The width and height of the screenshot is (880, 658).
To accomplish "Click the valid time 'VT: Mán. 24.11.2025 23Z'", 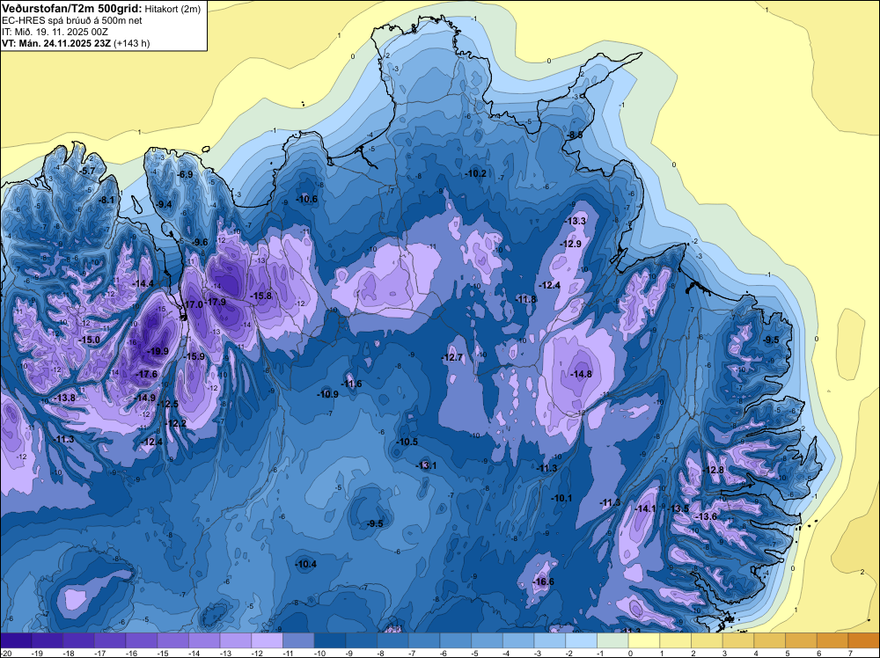I will (56, 43).
